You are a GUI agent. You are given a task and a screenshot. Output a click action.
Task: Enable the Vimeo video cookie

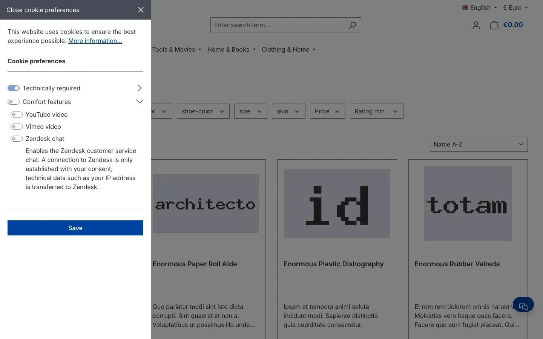point(17,127)
